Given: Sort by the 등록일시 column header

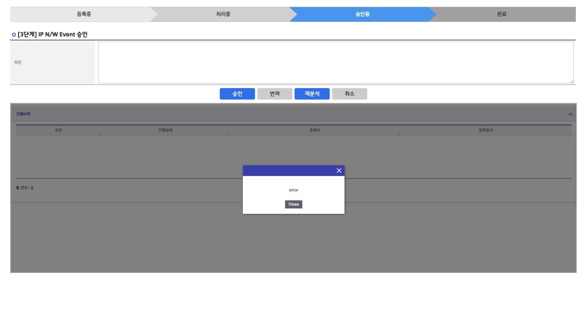Looking at the screenshot, I should [x=486, y=131].
